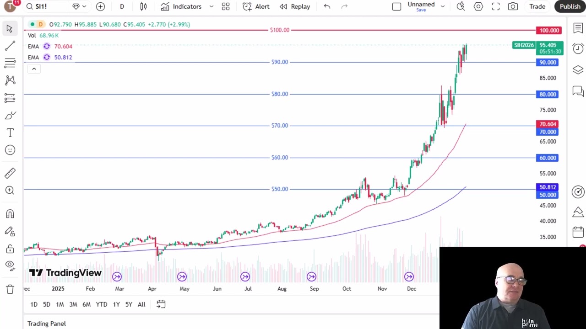Activate the zoom in tool
The image size is (586, 329).
tap(10, 190)
